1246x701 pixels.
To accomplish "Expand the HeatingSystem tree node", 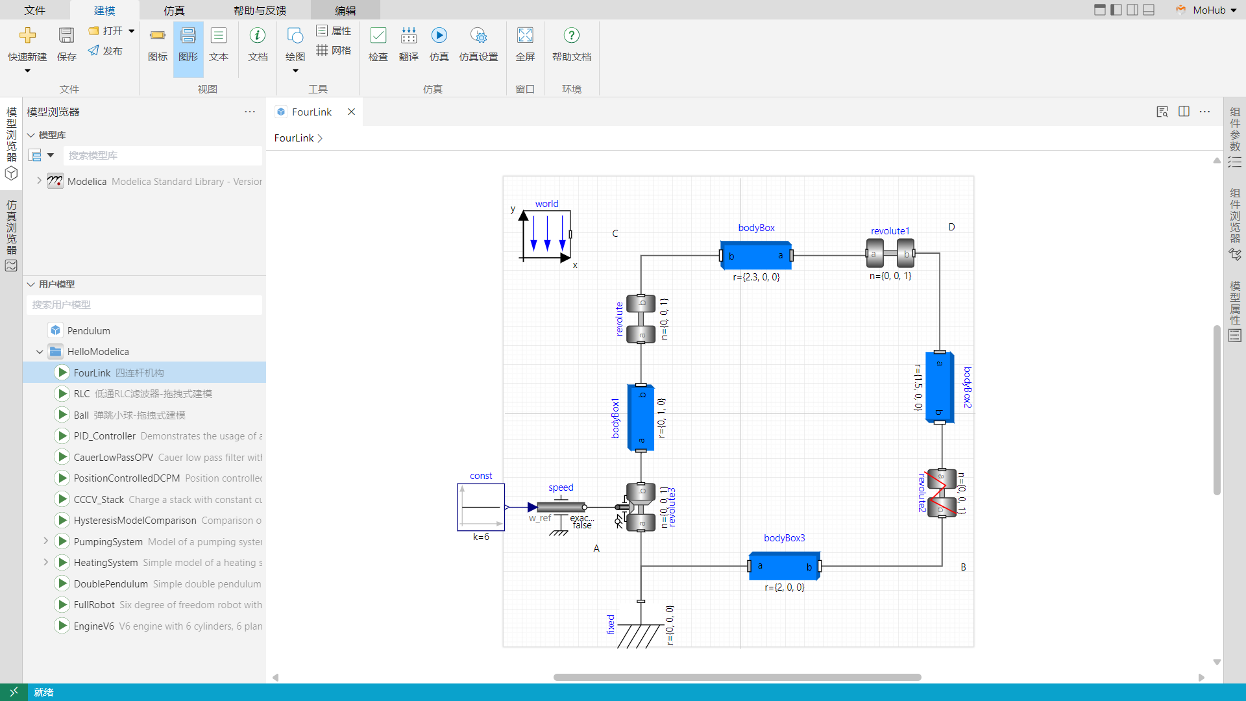I will coord(46,562).
